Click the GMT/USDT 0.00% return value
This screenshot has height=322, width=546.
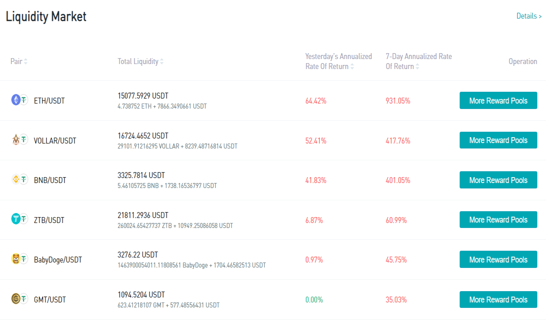click(314, 300)
